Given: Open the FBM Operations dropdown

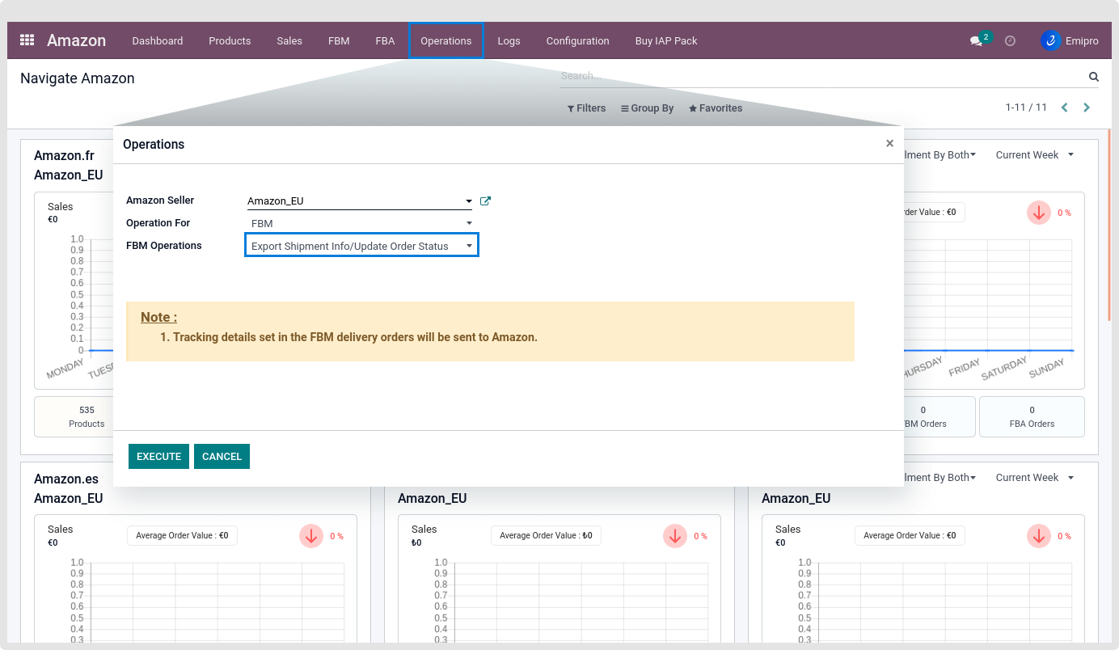Looking at the screenshot, I should tap(361, 246).
